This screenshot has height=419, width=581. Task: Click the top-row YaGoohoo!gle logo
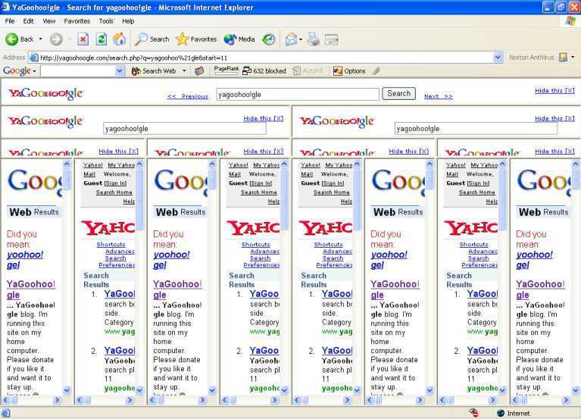point(46,93)
